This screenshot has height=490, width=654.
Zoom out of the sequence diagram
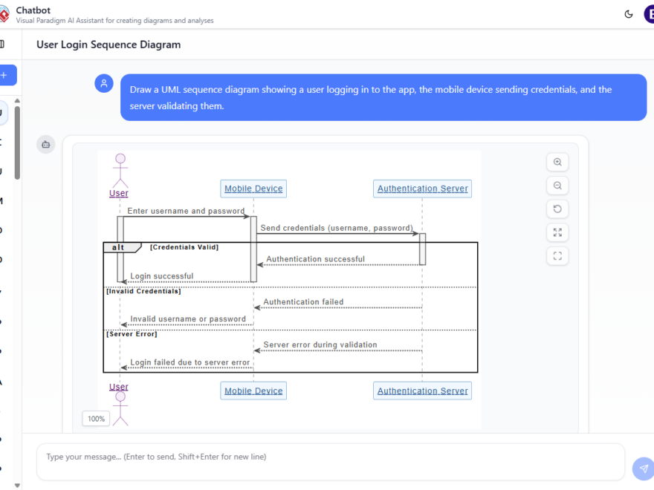[557, 185]
